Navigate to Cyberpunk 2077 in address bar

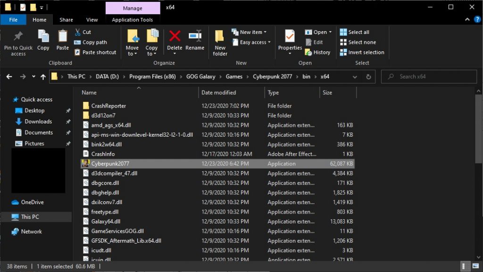[x=272, y=77]
